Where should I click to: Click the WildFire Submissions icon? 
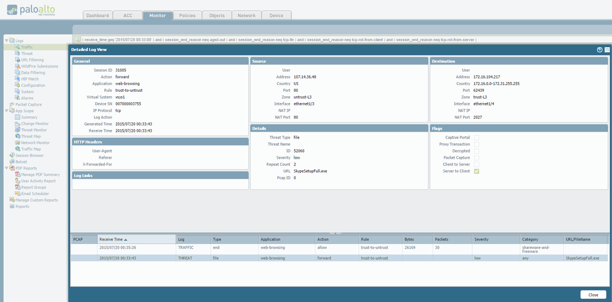(18, 66)
